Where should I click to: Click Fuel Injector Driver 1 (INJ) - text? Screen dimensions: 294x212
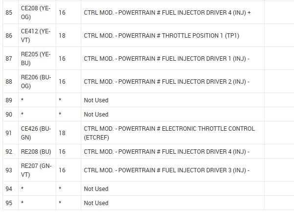(166, 59)
